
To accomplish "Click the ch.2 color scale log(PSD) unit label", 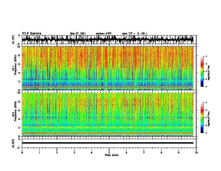I will click(209, 119).
